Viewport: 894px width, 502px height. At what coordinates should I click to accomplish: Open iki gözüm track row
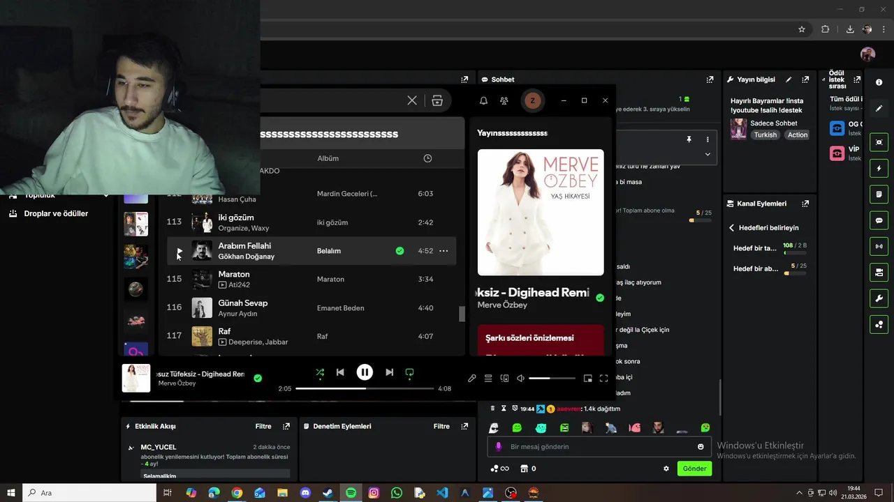coord(311,222)
